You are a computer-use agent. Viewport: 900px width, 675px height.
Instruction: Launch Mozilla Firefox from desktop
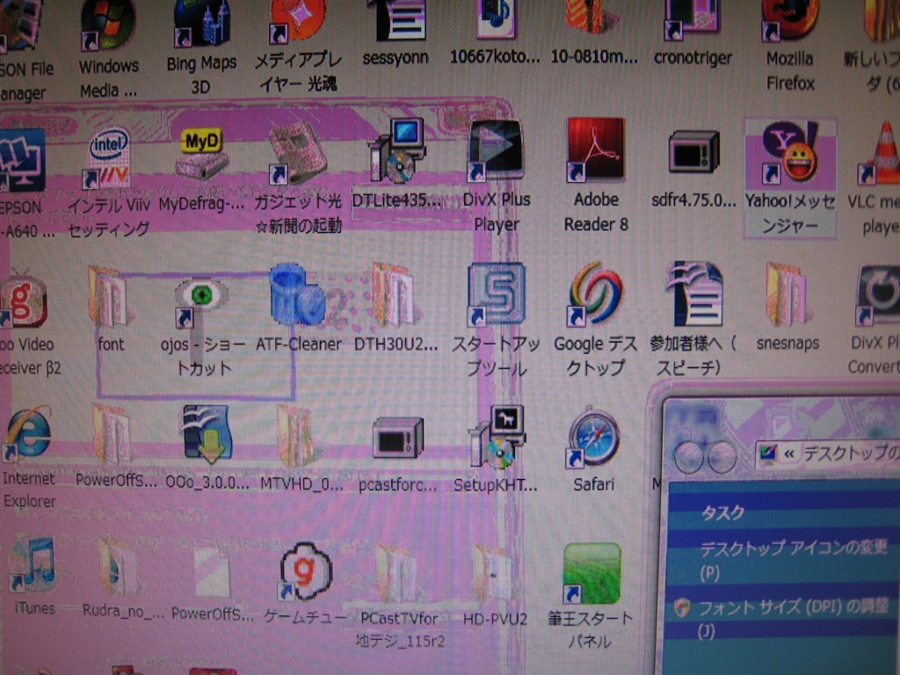790,21
